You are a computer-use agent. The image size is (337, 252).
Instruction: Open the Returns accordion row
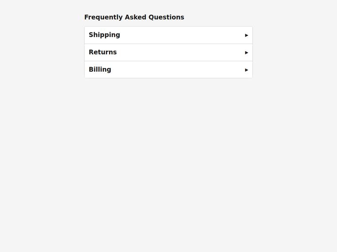click(x=168, y=53)
